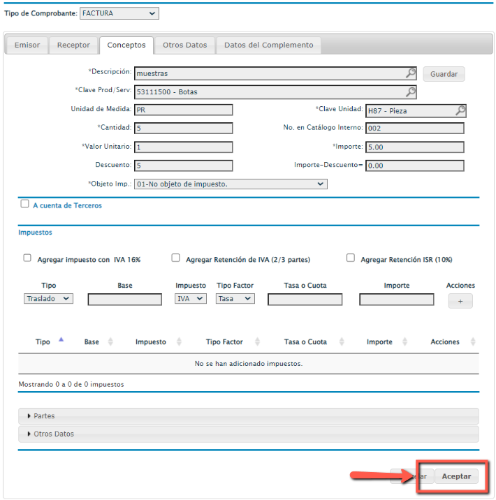Sort impuestos table by Base column arrows
496x500 pixels.
coord(110,341)
